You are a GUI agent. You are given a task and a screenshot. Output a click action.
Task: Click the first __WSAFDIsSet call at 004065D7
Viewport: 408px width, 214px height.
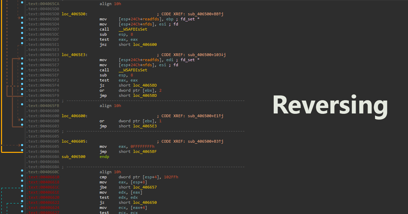pyautogui.click(x=133, y=29)
